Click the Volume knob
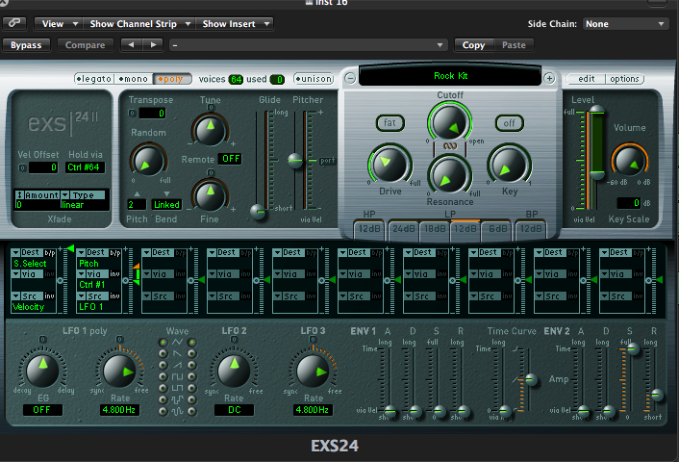Viewport: 679px width, 462px height. [629, 162]
